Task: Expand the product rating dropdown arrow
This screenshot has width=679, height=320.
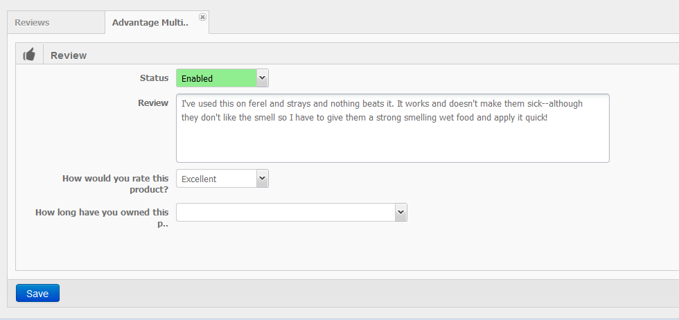Action: pyautogui.click(x=263, y=179)
